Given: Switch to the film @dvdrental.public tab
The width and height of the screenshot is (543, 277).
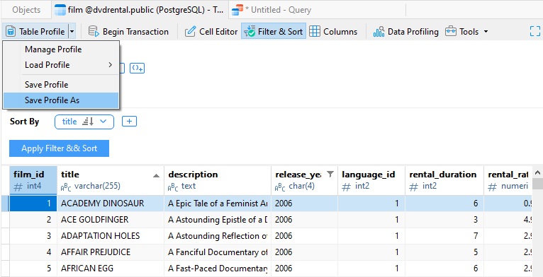Looking at the screenshot, I should click(x=140, y=10).
